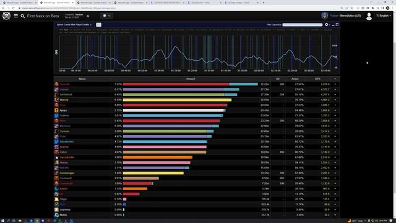Click Cosmorogue's class icon
Screen dimensions: 396x223
(x=56, y=173)
